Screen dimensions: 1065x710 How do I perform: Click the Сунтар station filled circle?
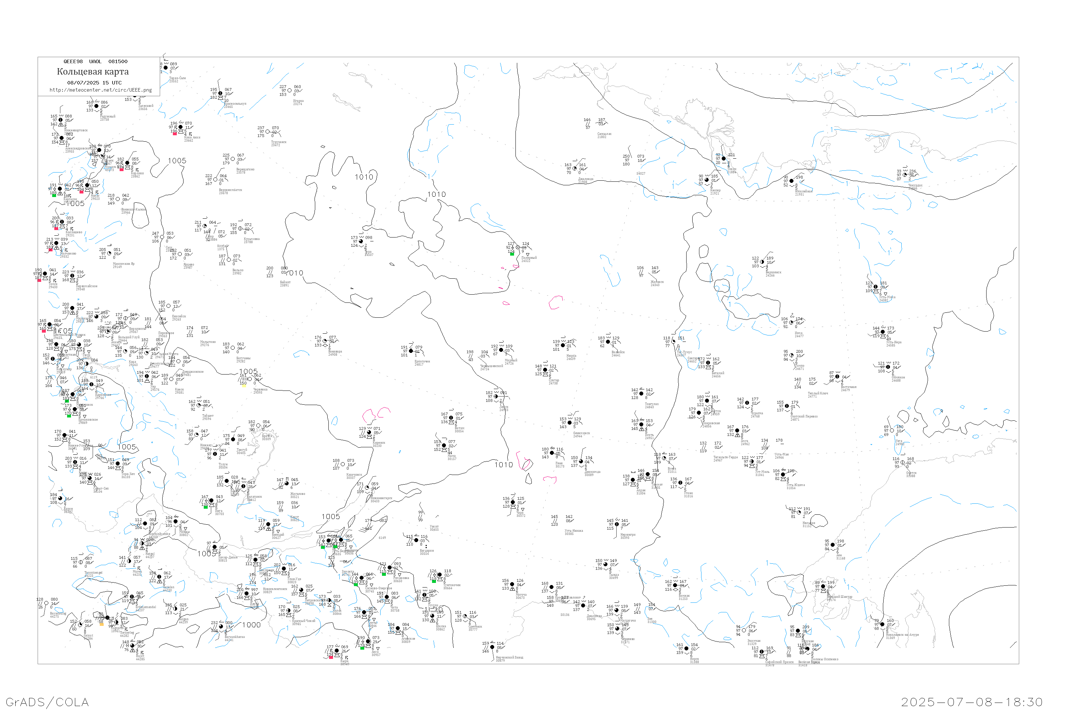[x=545, y=370]
